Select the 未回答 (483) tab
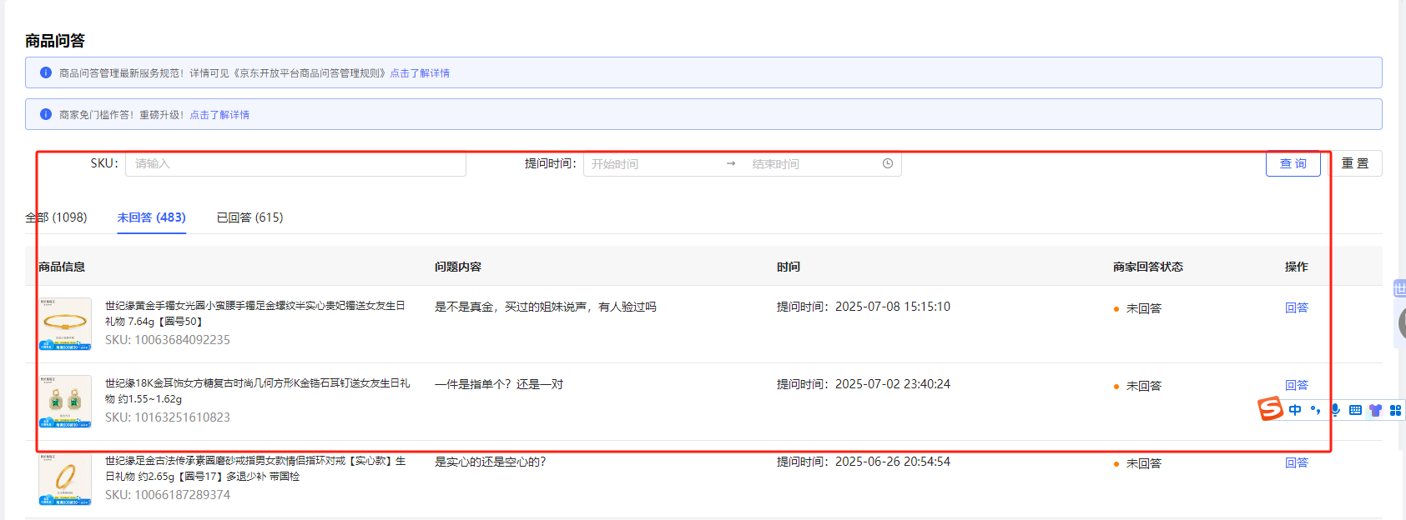 [151, 217]
